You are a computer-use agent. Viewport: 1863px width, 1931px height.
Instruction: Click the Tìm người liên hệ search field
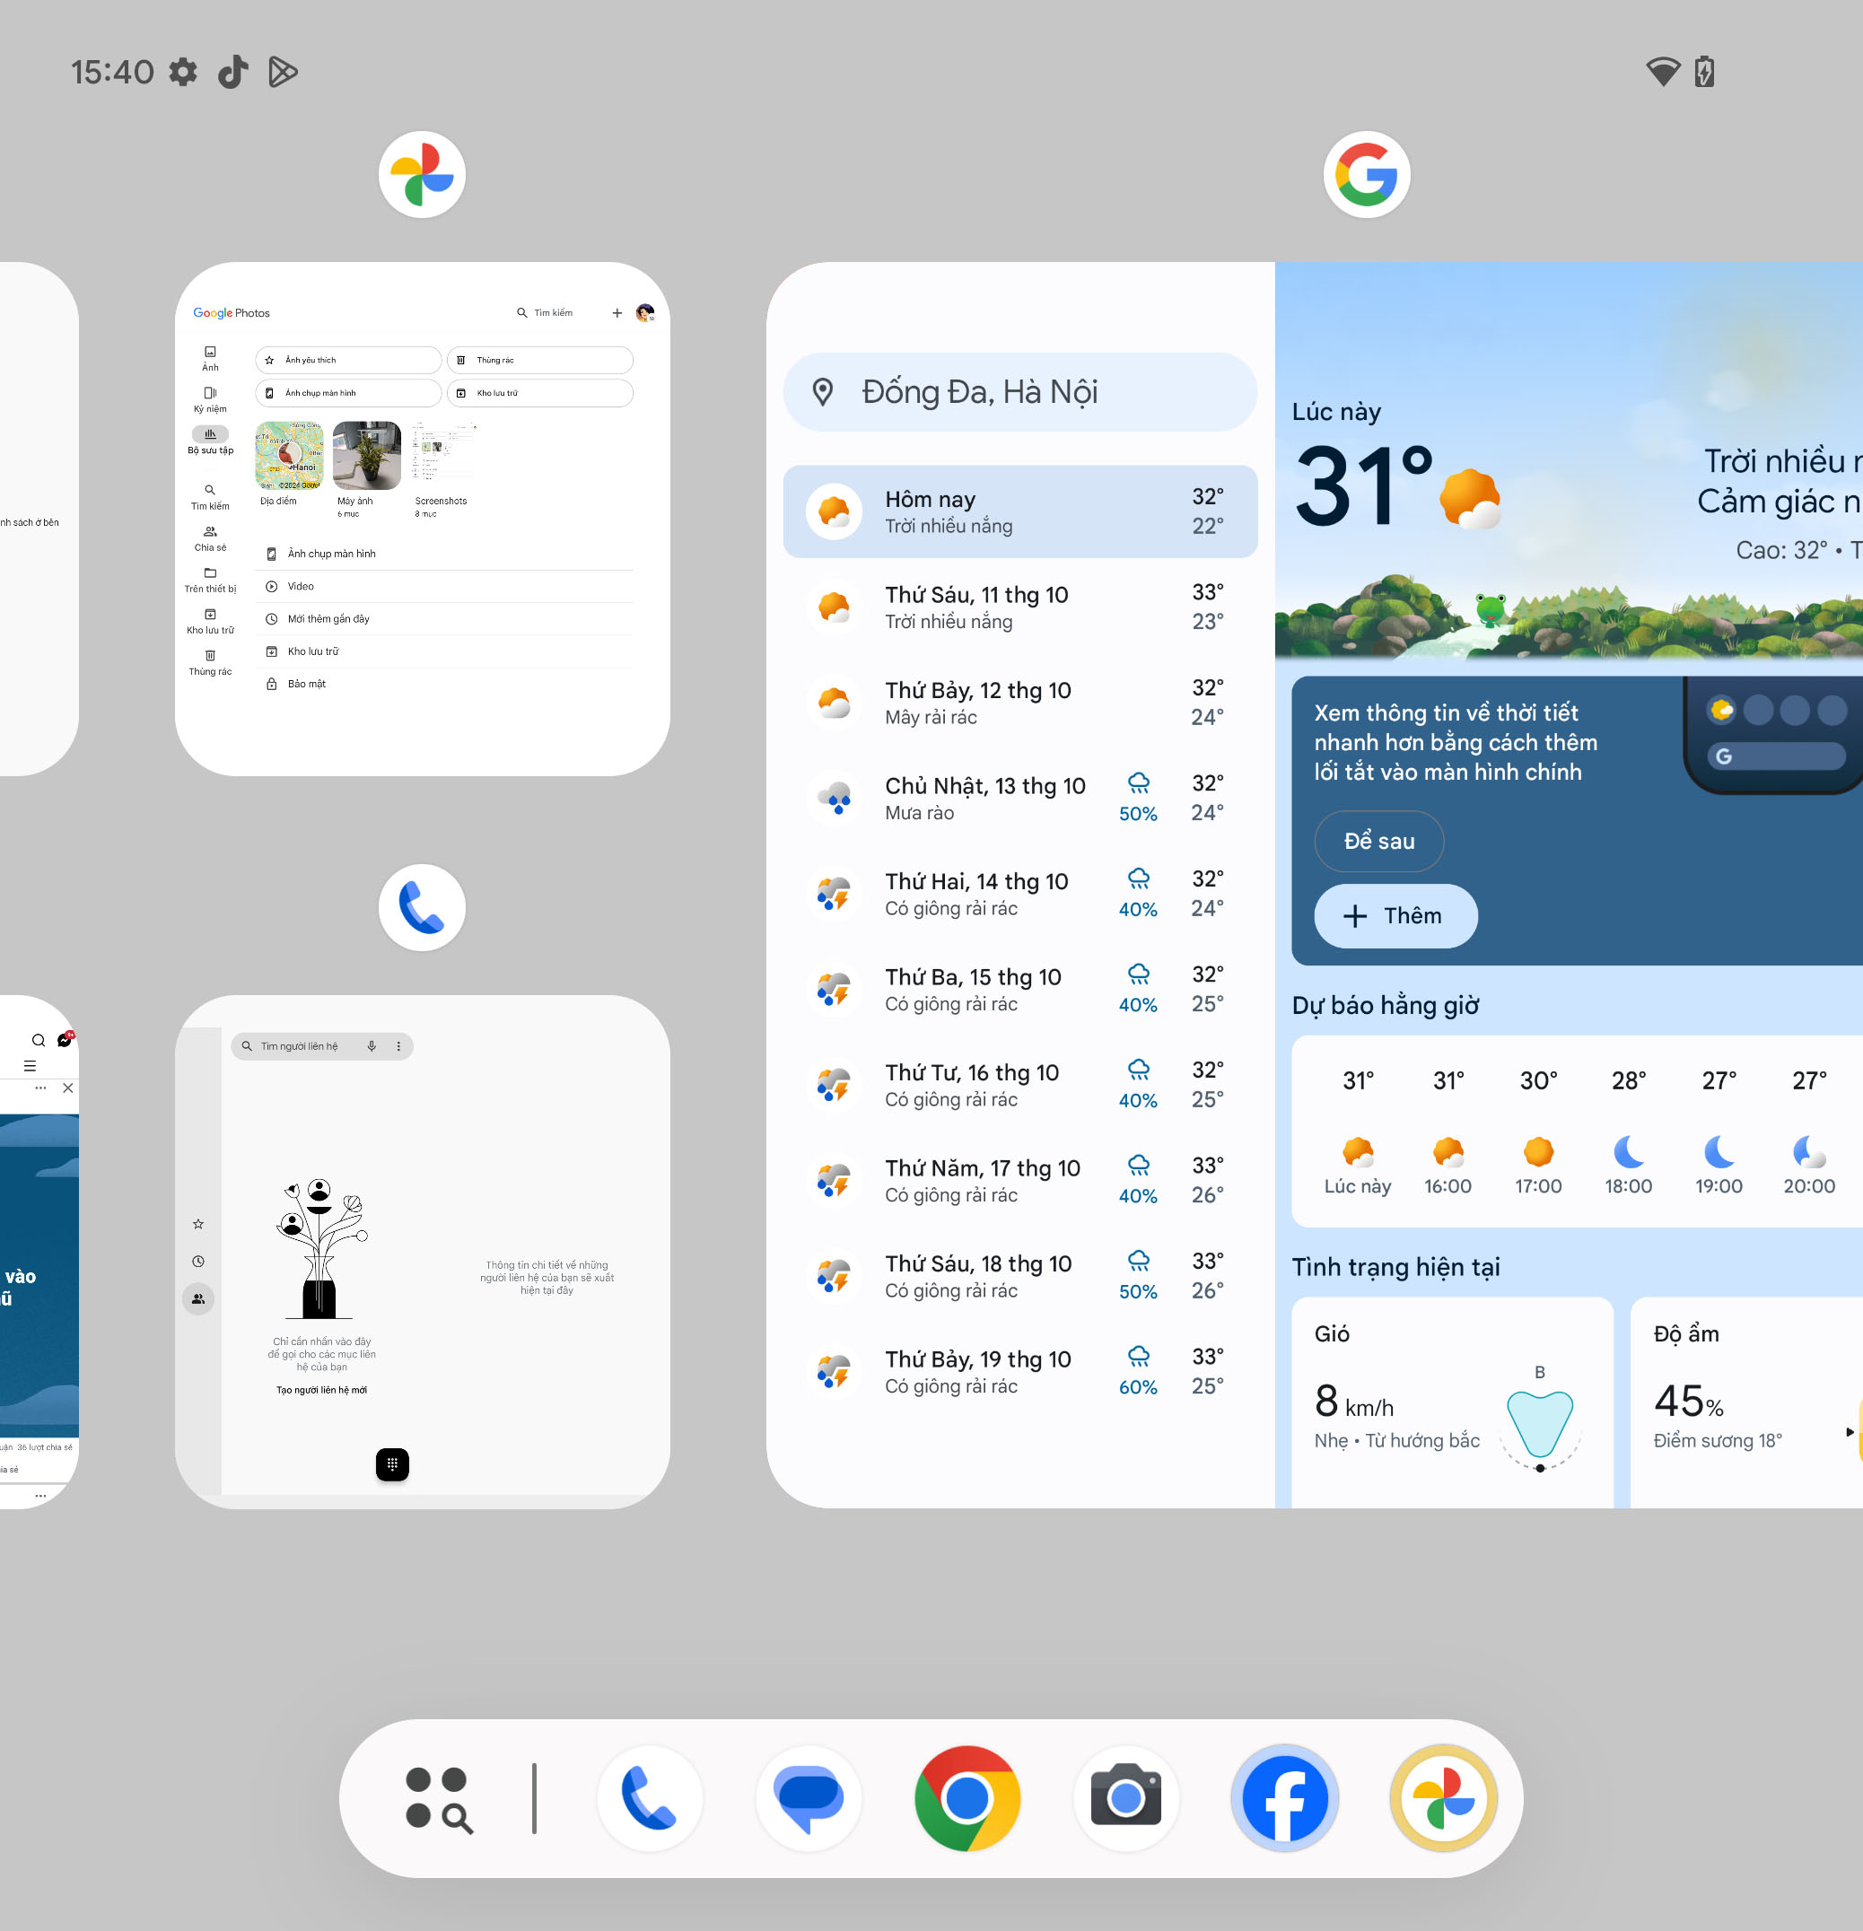coord(321,1046)
